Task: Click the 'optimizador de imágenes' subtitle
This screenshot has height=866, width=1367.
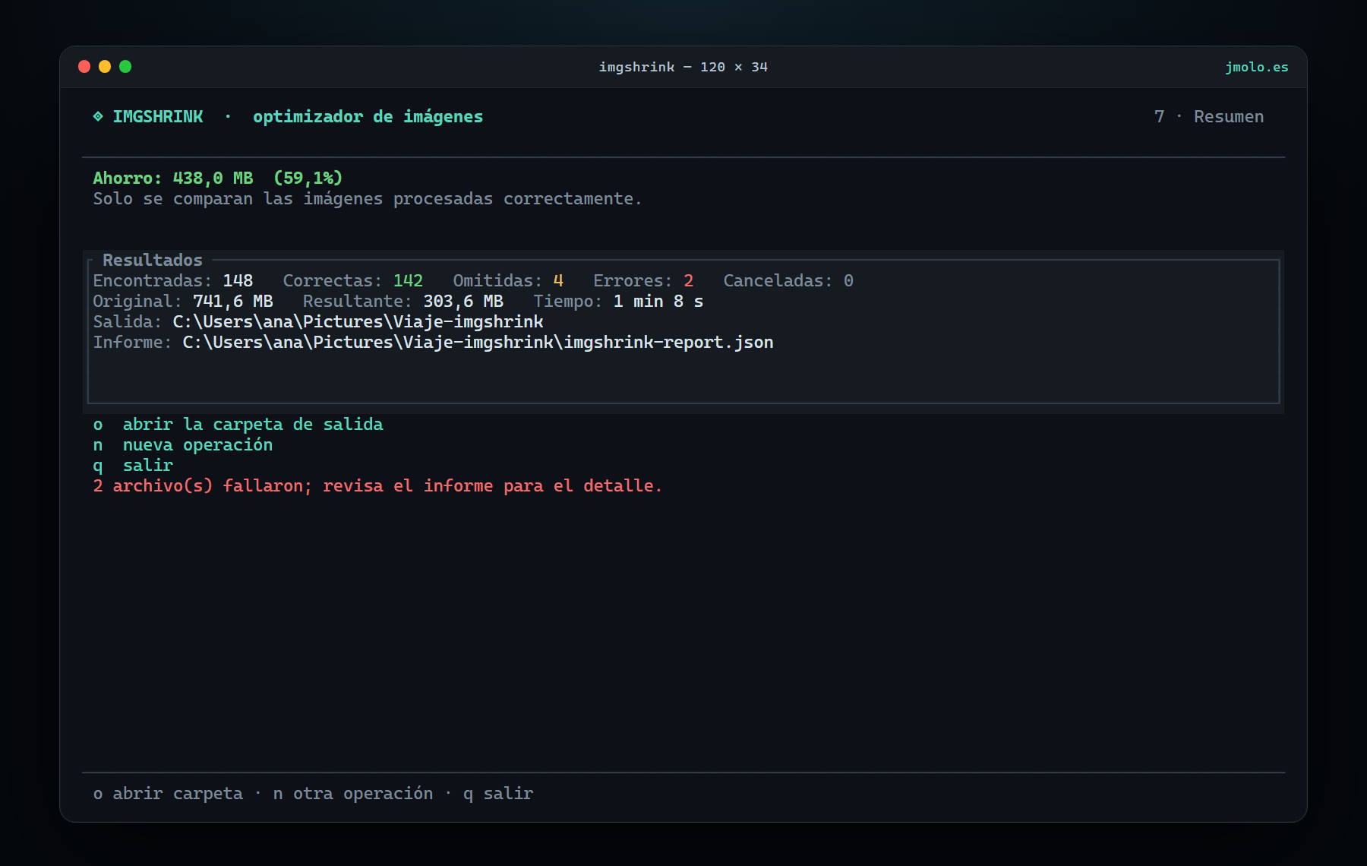Action: click(368, 116)
